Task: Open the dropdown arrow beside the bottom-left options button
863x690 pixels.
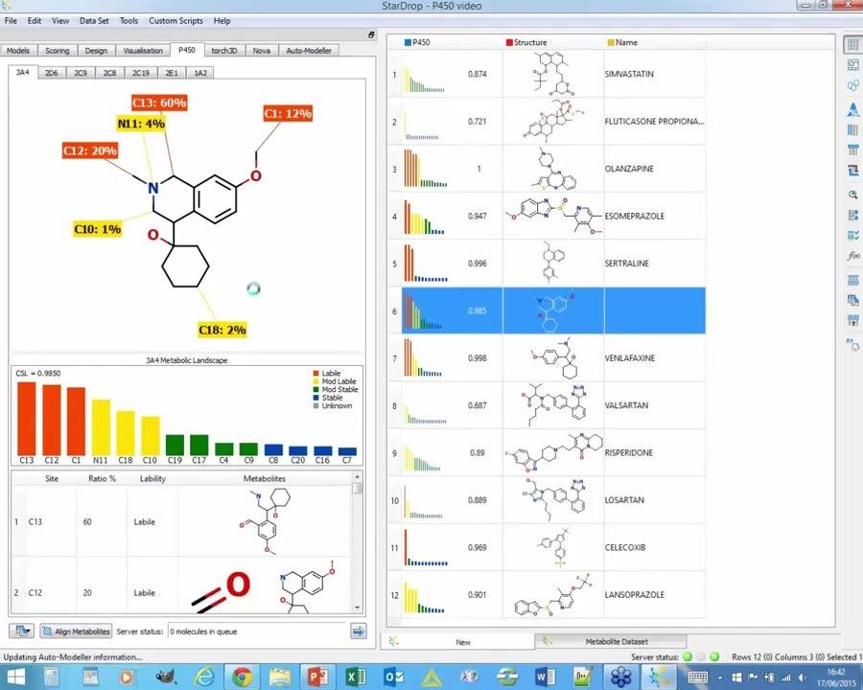Action: click(29, 631)
